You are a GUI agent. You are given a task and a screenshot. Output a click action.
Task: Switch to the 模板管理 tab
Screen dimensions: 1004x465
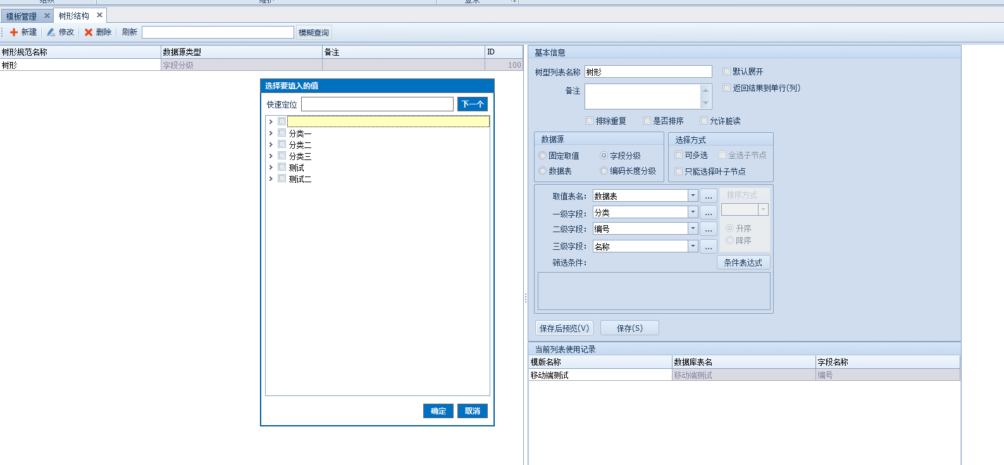[22, 16]
